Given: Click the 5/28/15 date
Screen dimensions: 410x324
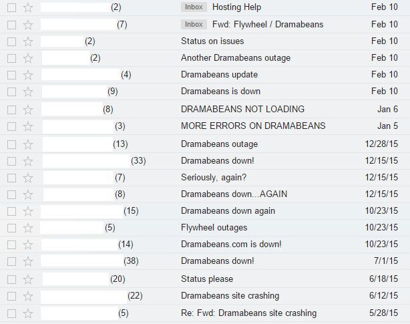Looking at the screenshot, I should click(x=383, y=313).
